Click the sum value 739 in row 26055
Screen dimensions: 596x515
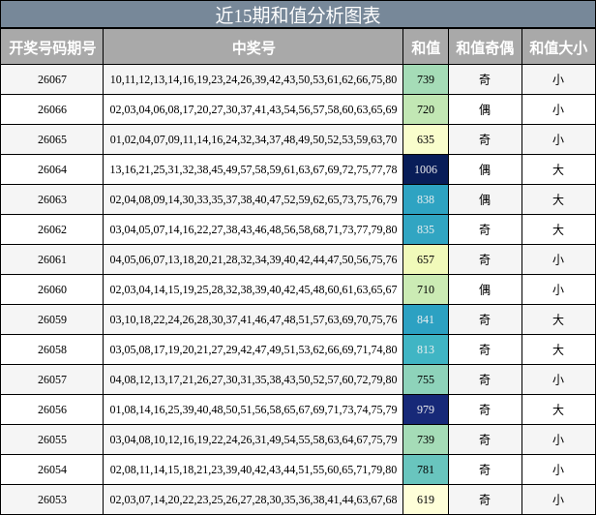pos(426,439)
